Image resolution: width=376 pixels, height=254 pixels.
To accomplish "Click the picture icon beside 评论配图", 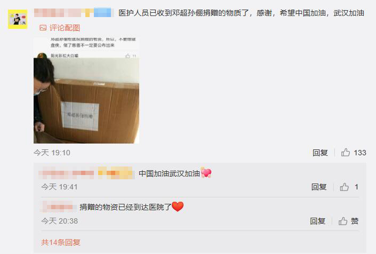I will pos(43,28).
